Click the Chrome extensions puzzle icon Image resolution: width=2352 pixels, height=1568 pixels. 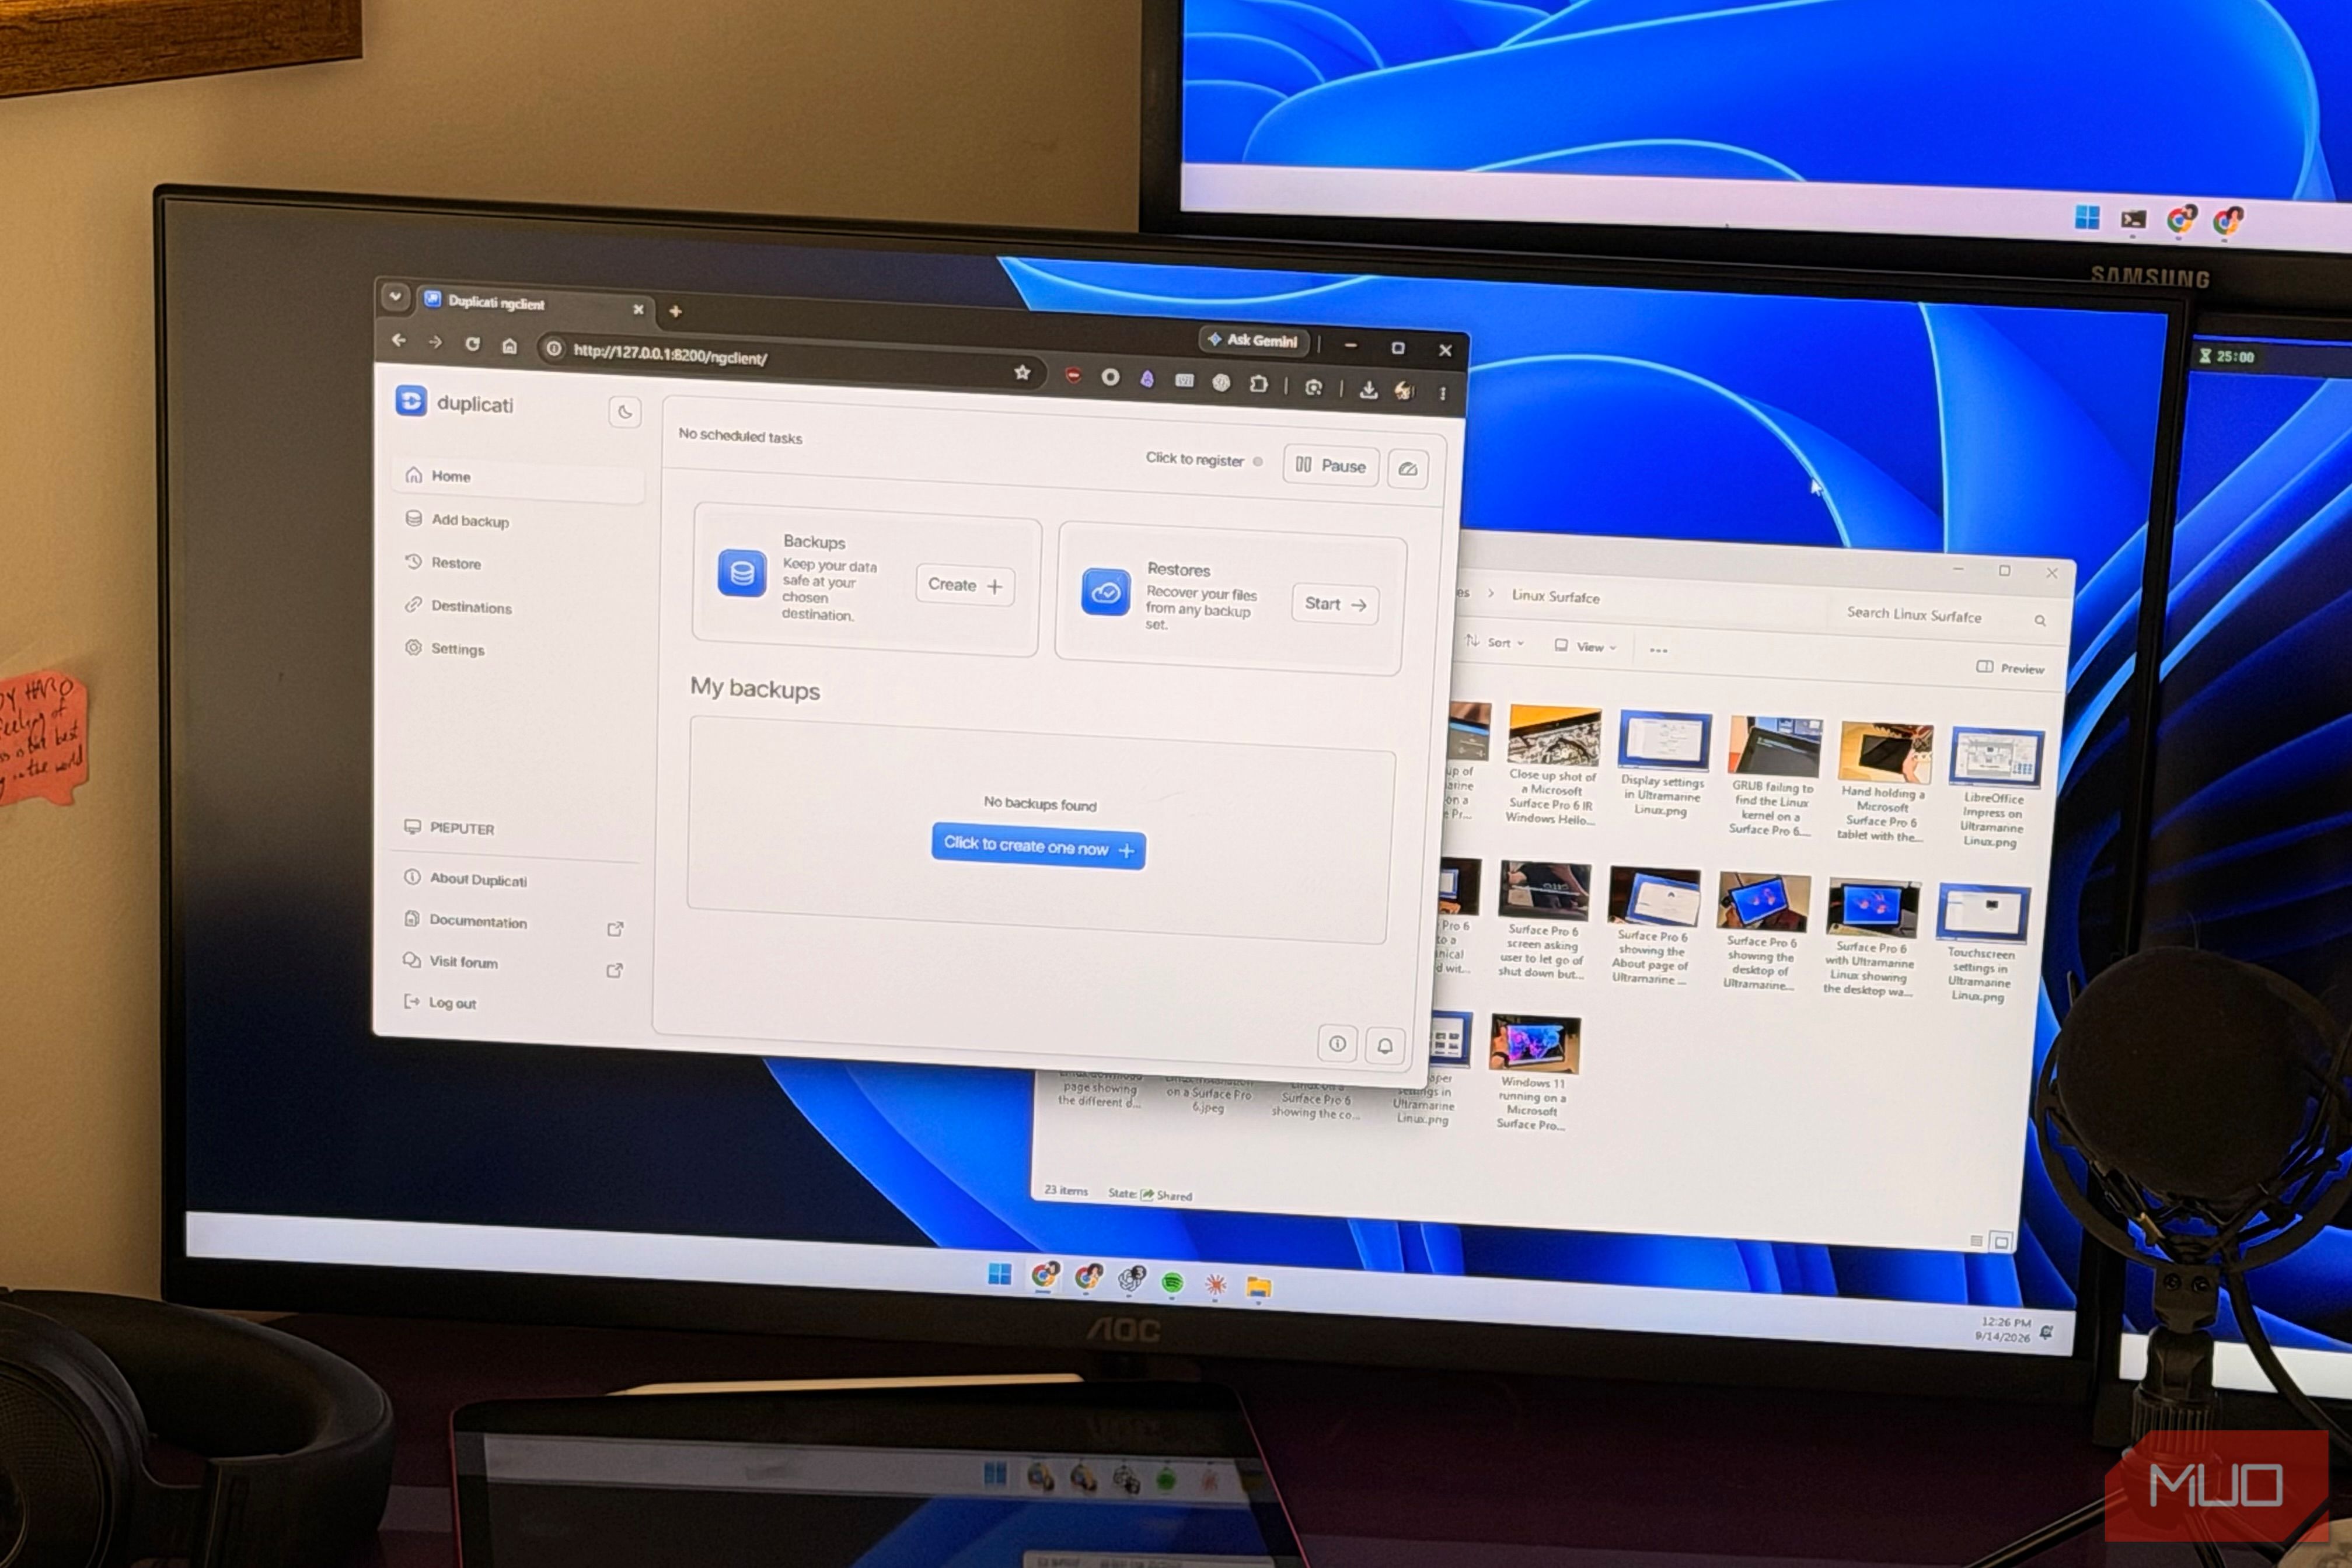tap(1258, 384)
